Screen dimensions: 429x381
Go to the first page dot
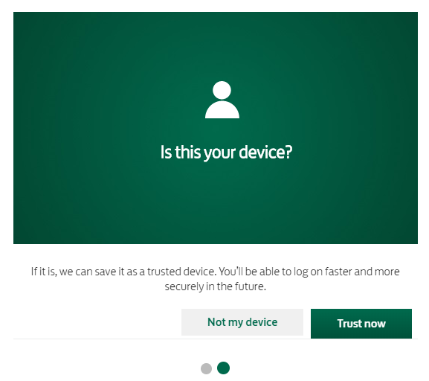(206, 368)
